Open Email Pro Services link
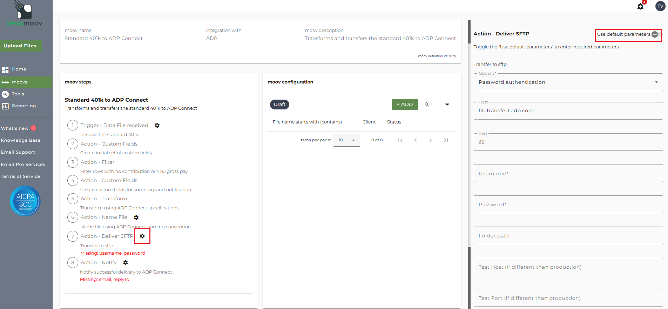 [23, 164]
